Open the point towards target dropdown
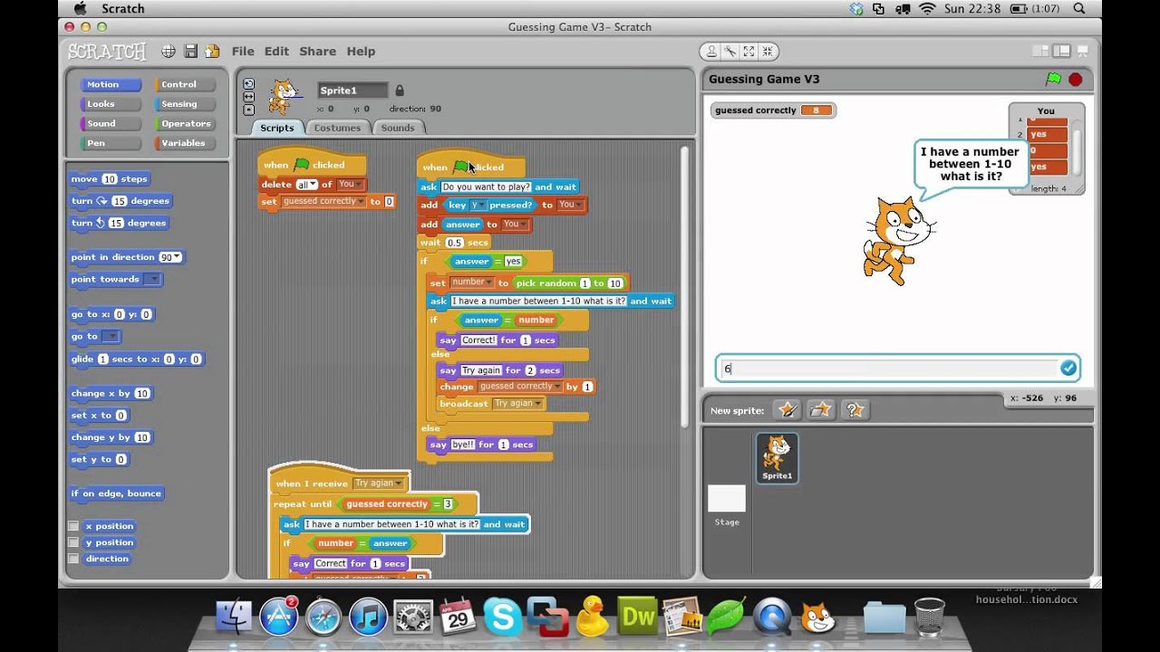Viewport: 1160px width, 652px height. (x=153, y=279)
